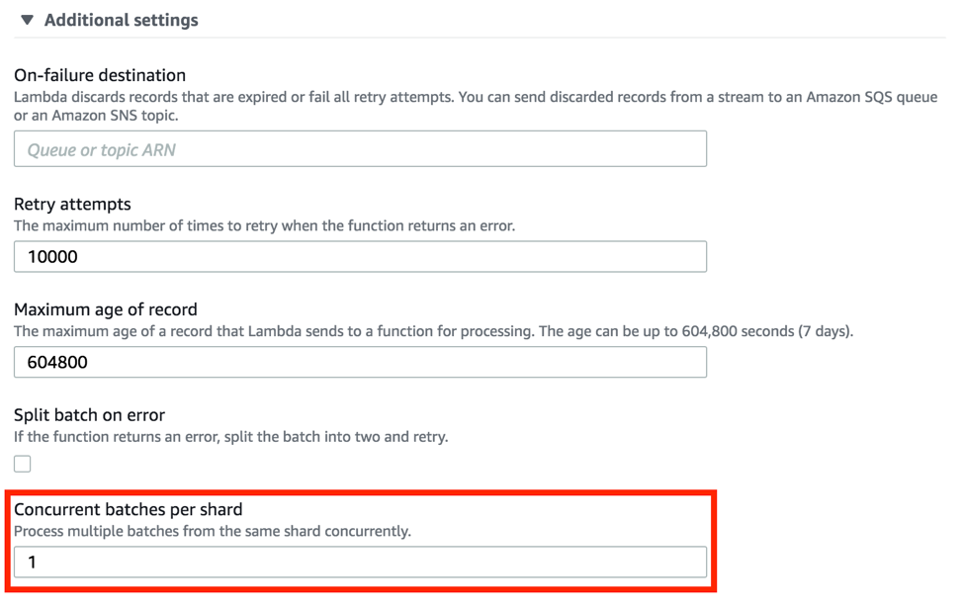The width and height of the screenshot is (963, 609).
Task: Click the Concurrent batches per shard field
Action: coord(360,562)
